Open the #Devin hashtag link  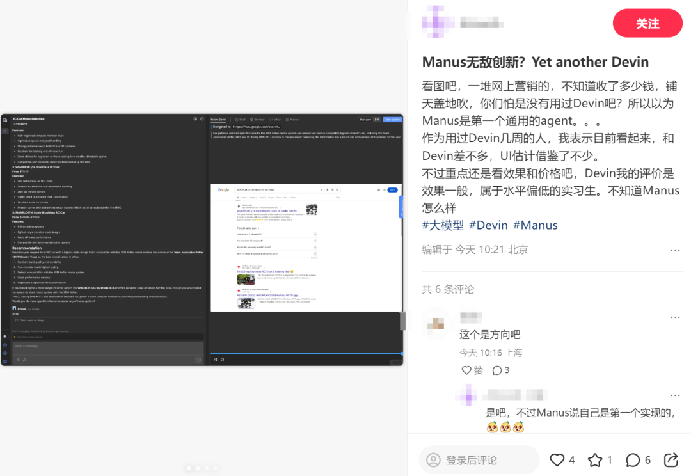pyautogui.click(x=488, y=225)
